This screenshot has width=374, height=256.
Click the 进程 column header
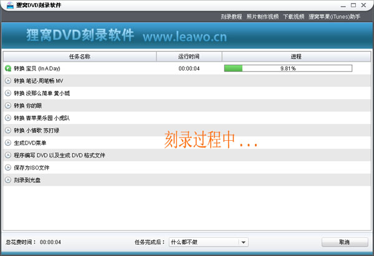pyautogui.click(x=296, y=57)
